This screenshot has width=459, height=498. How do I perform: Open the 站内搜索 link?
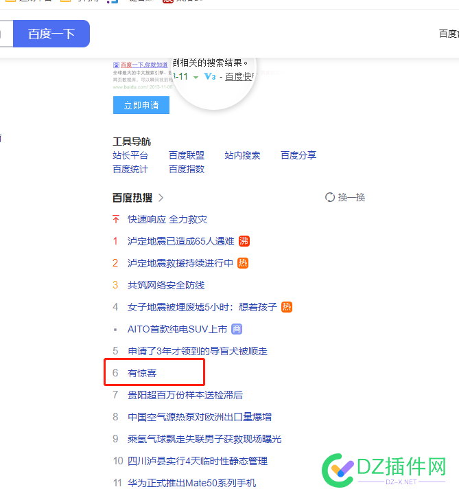[x=242, y=155]
